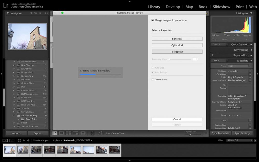259x162 pixels.
Task: Open People view face icon
Action: point(83,133)
